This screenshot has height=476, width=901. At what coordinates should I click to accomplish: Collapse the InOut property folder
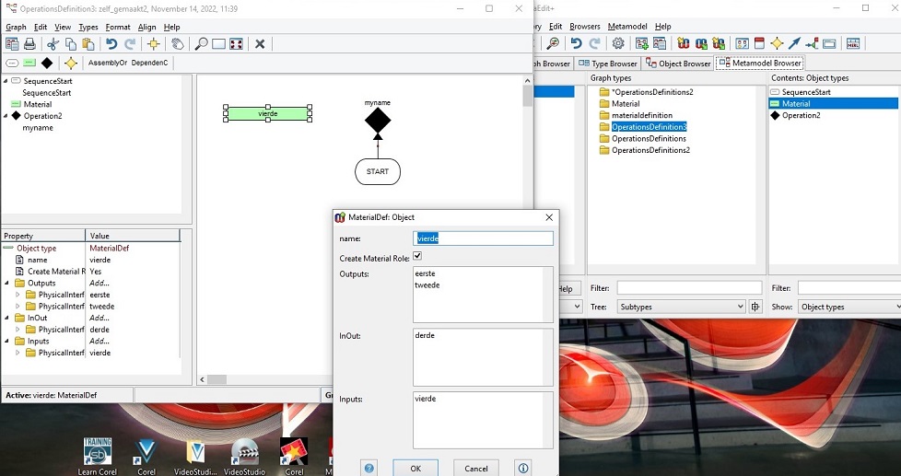[x=7, y=318]
